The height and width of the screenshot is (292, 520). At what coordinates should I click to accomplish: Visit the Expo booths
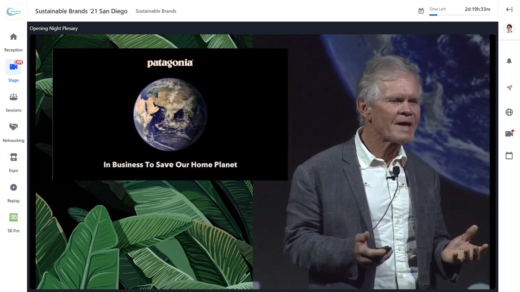tap(13, 163)
